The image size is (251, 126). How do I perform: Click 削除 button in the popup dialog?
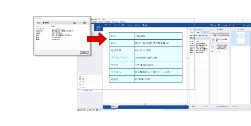[x=84, y=23]
